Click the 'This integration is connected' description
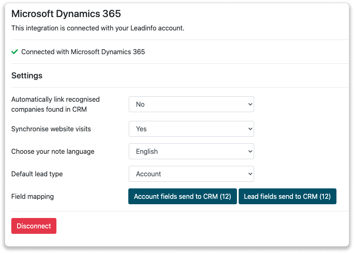The width and height of the screenshot is (354, 253). [x=98, y=28]
